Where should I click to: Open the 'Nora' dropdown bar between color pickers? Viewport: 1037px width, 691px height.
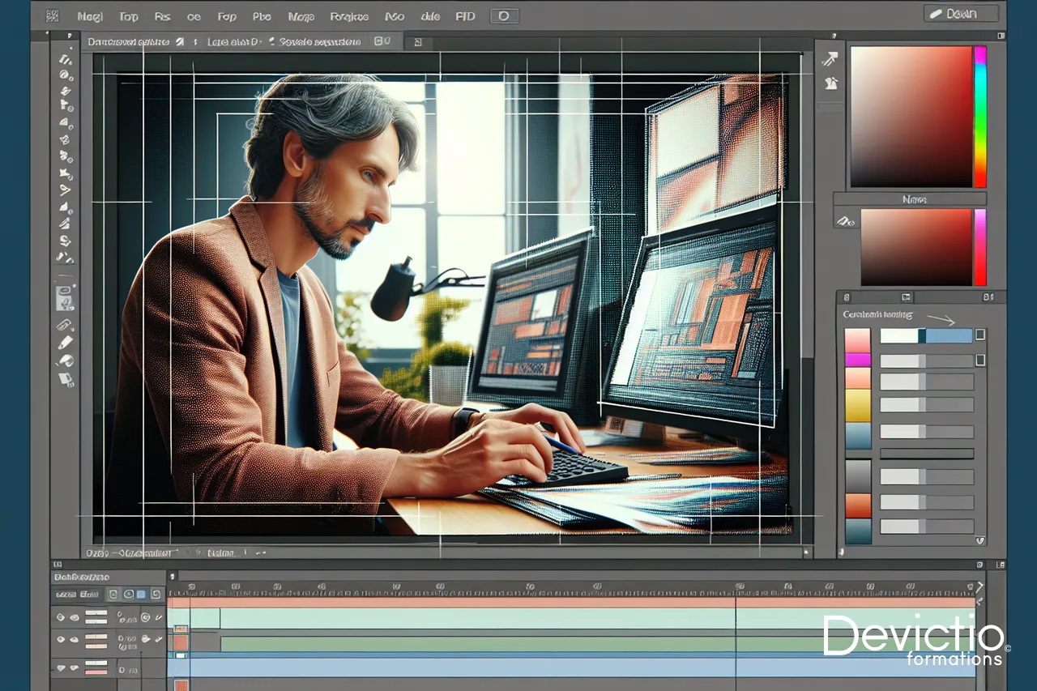point(909,198)
